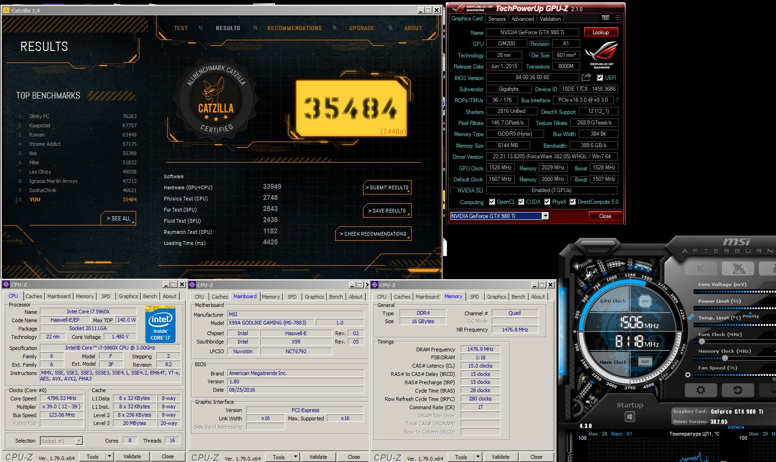Adjust the Memory Clock slider handle
Viewport: 776px width, 462px height.
(725, 358)
